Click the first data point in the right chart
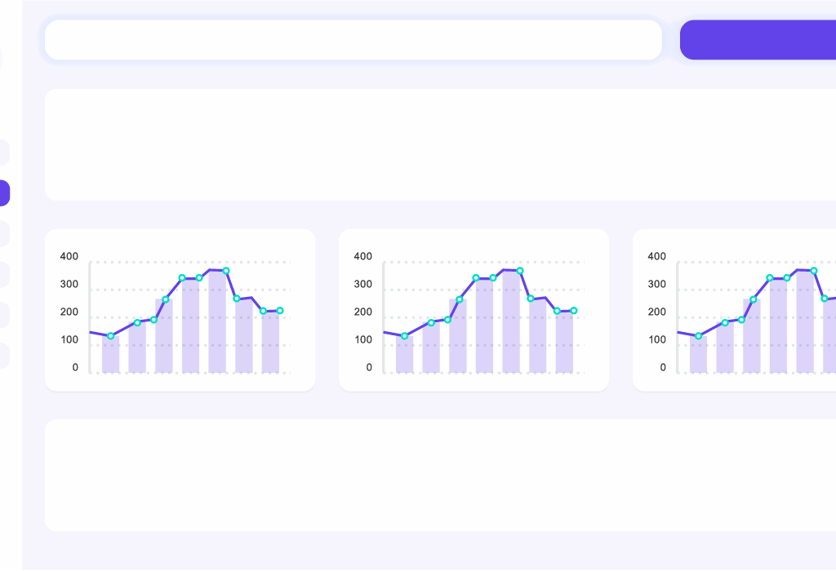The image size is (836, 571). [x=698, y=336]
